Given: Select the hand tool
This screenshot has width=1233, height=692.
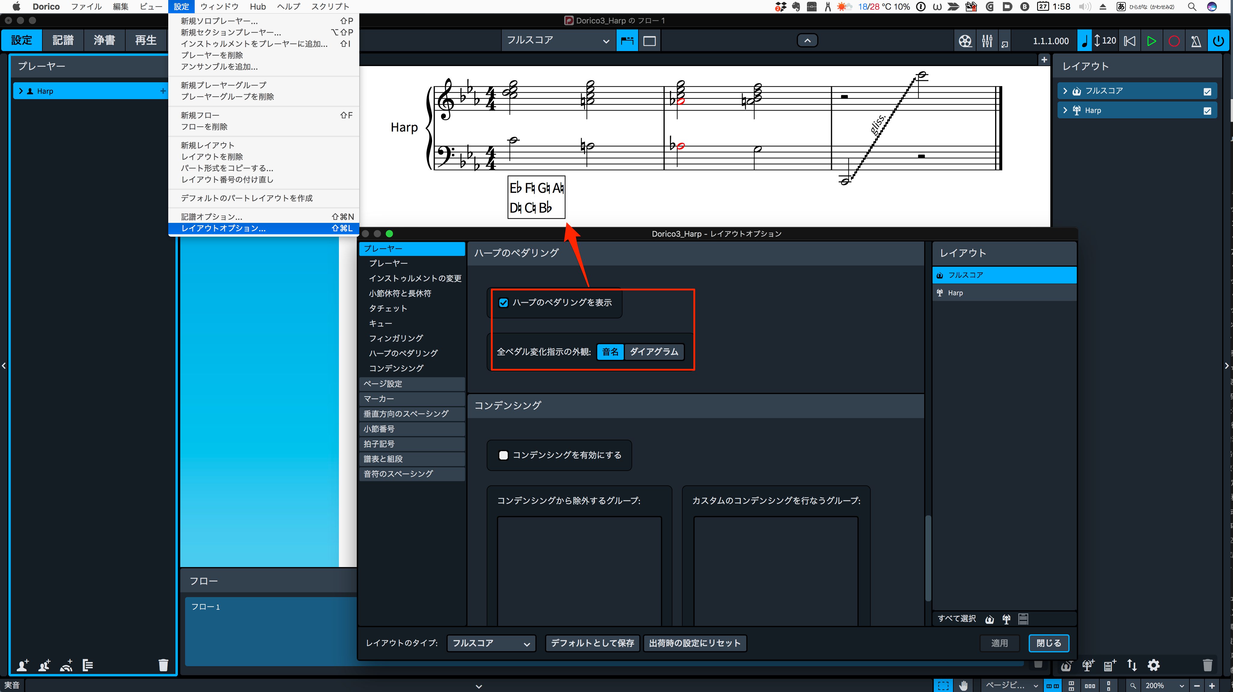Looking at the screenshot, I should (x=963, y=686).
